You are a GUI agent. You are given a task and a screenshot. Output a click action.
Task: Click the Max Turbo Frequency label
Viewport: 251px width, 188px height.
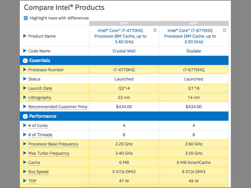pos(49,153)
